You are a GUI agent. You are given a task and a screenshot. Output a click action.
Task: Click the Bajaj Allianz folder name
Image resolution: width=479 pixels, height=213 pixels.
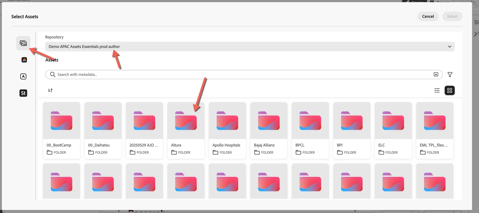[x=264, y=145]
